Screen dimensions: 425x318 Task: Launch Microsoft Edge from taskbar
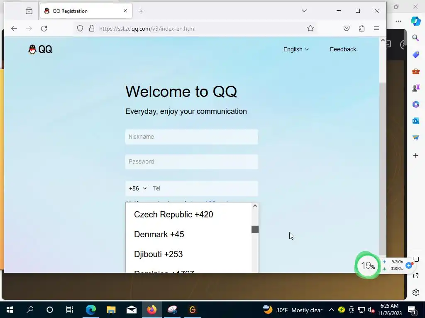[x=90, y=310]
